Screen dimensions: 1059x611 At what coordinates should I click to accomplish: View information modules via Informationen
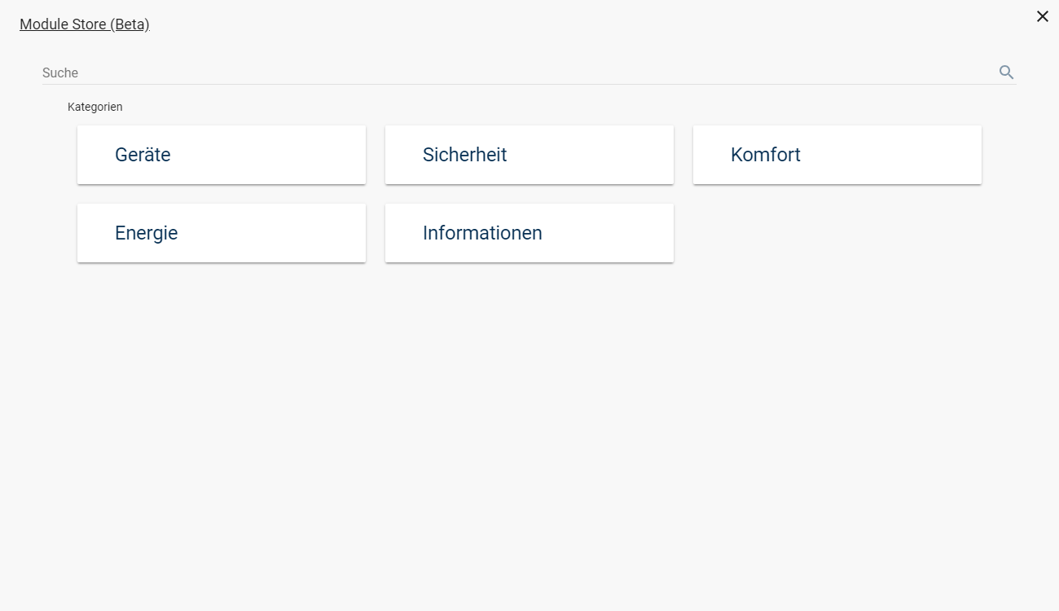(529, 233)
